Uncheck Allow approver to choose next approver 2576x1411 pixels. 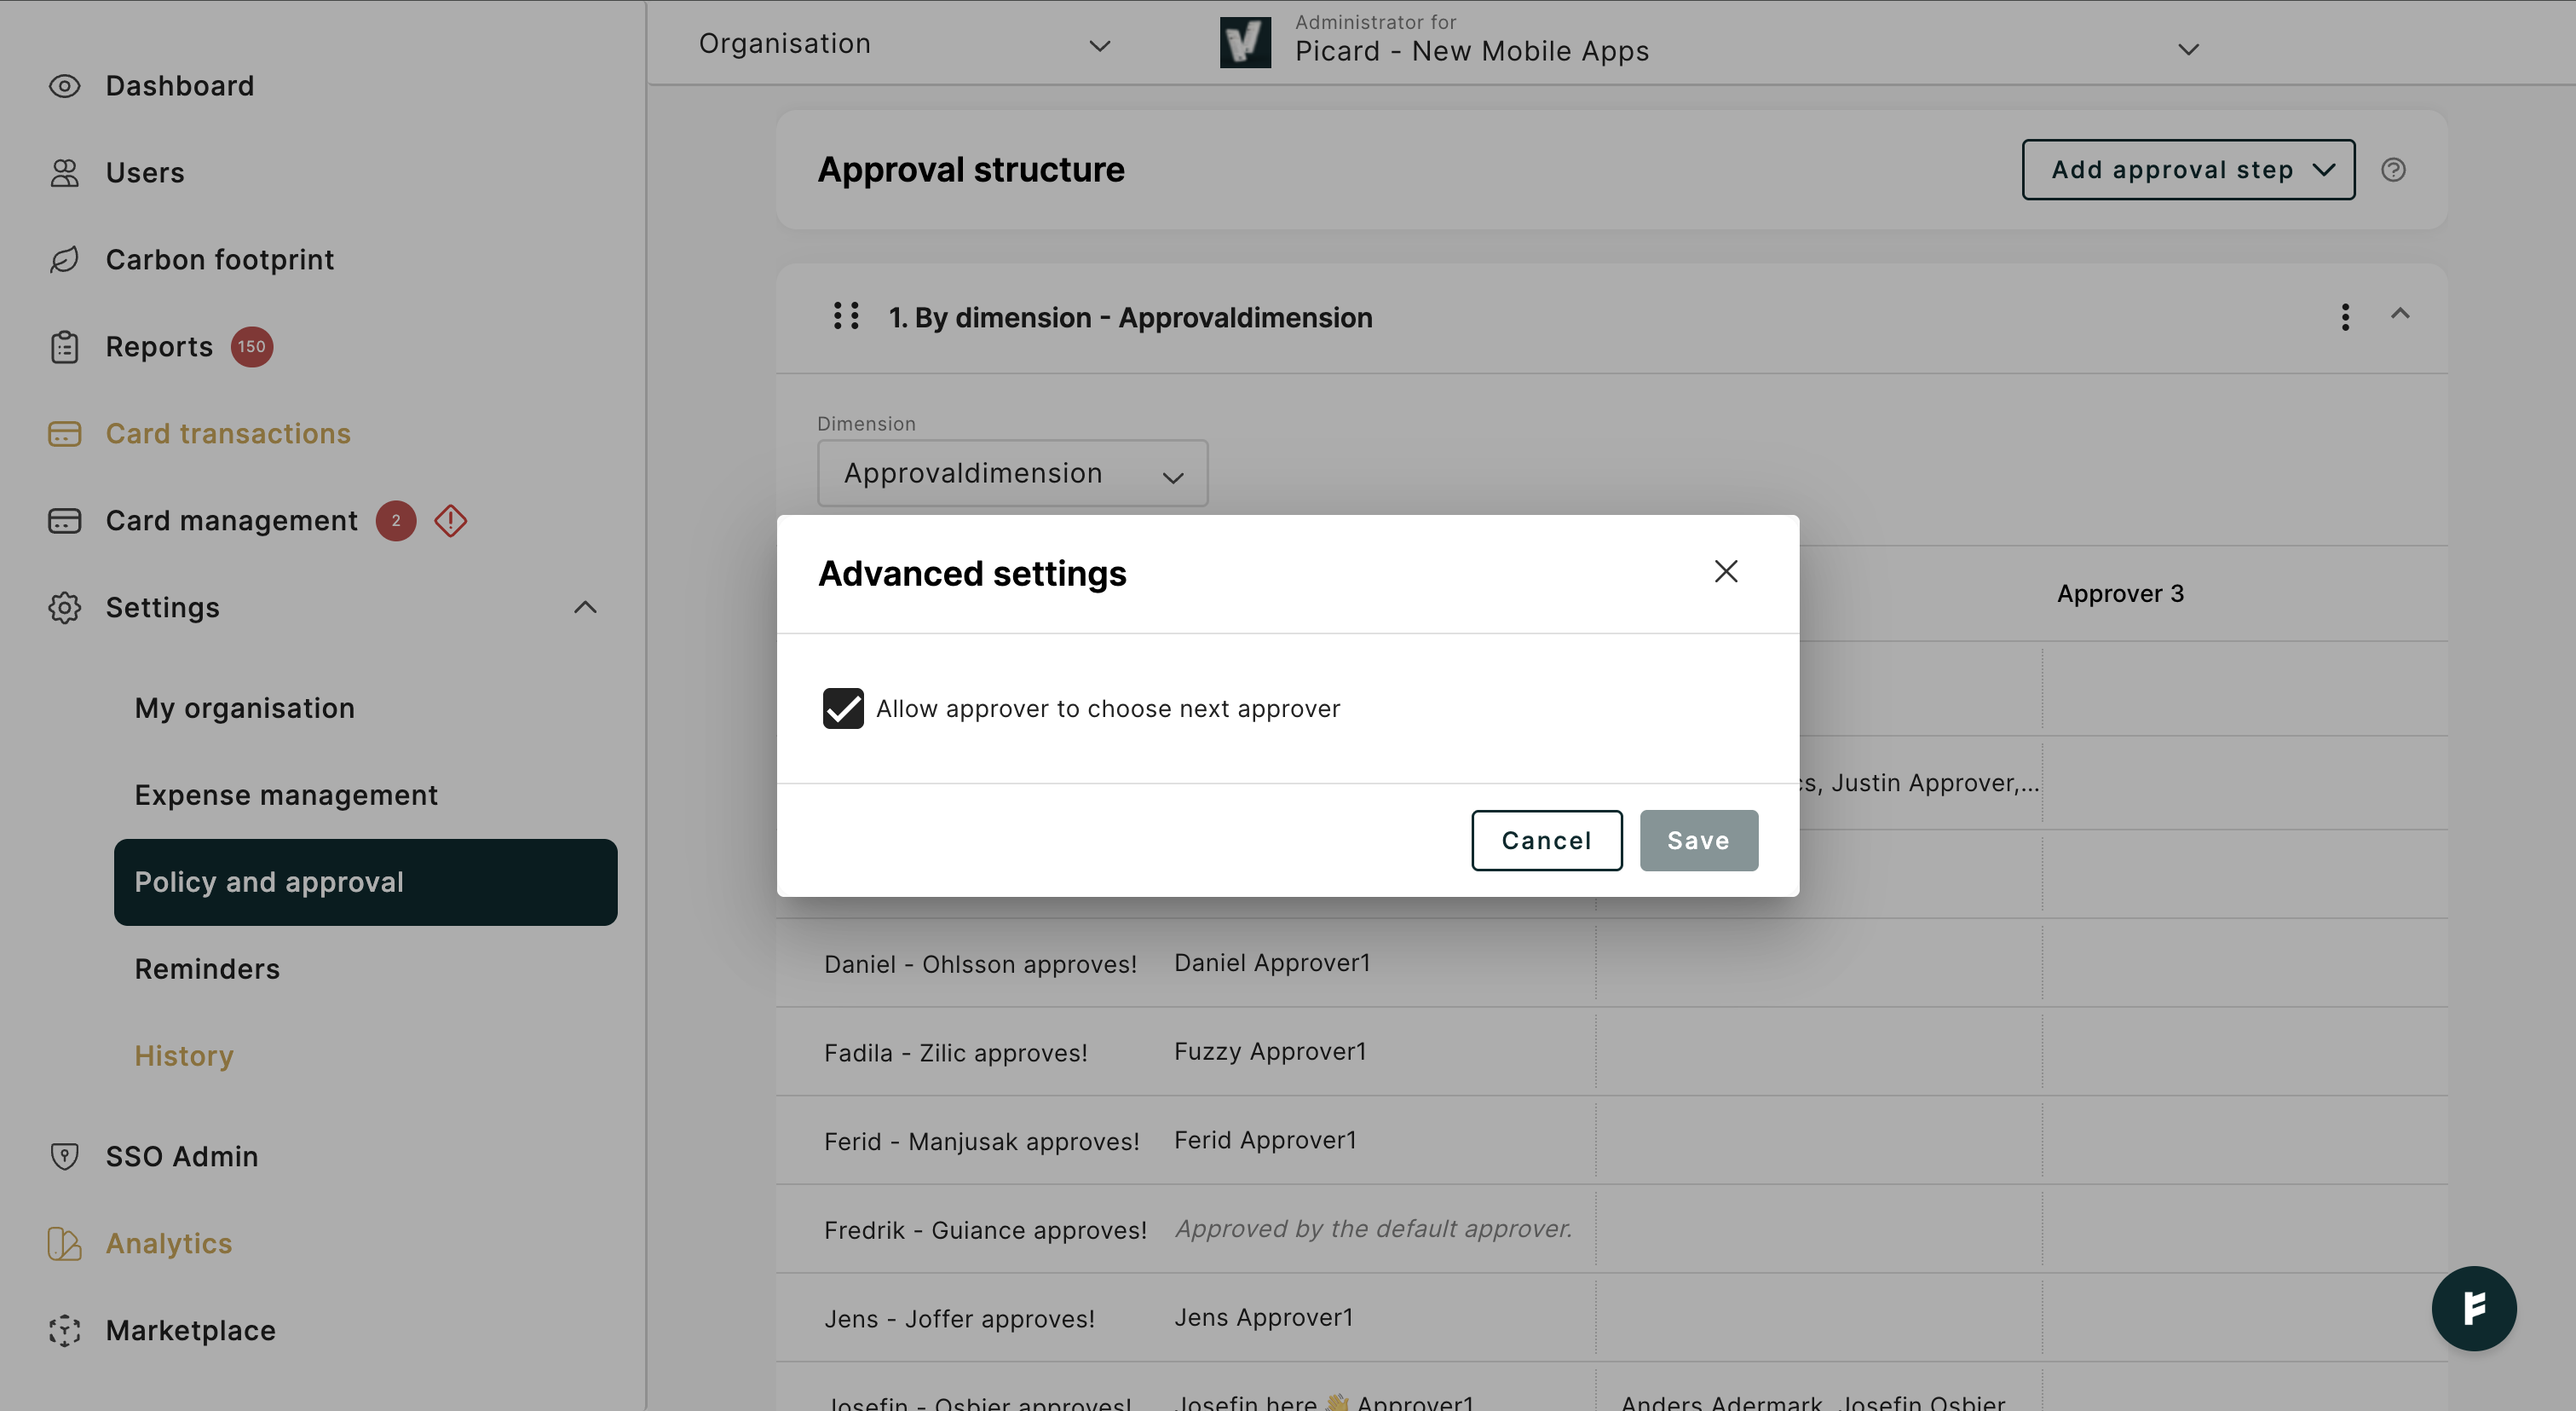click(x=843, y=708)
